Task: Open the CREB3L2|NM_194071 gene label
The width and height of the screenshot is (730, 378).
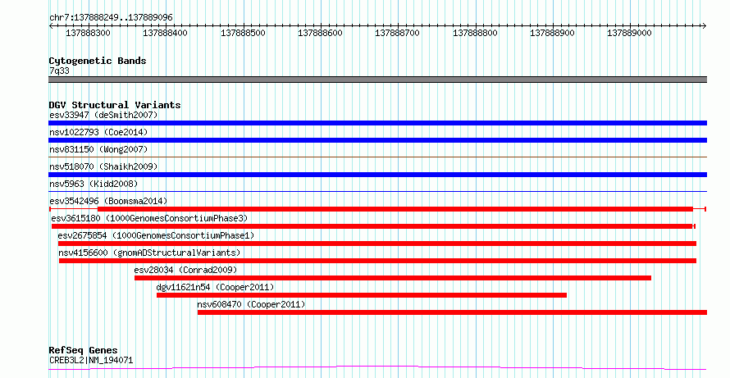Action: [x=91, y=360]
